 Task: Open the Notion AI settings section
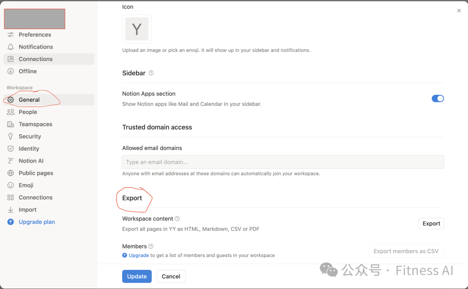[x=31, y=161]
